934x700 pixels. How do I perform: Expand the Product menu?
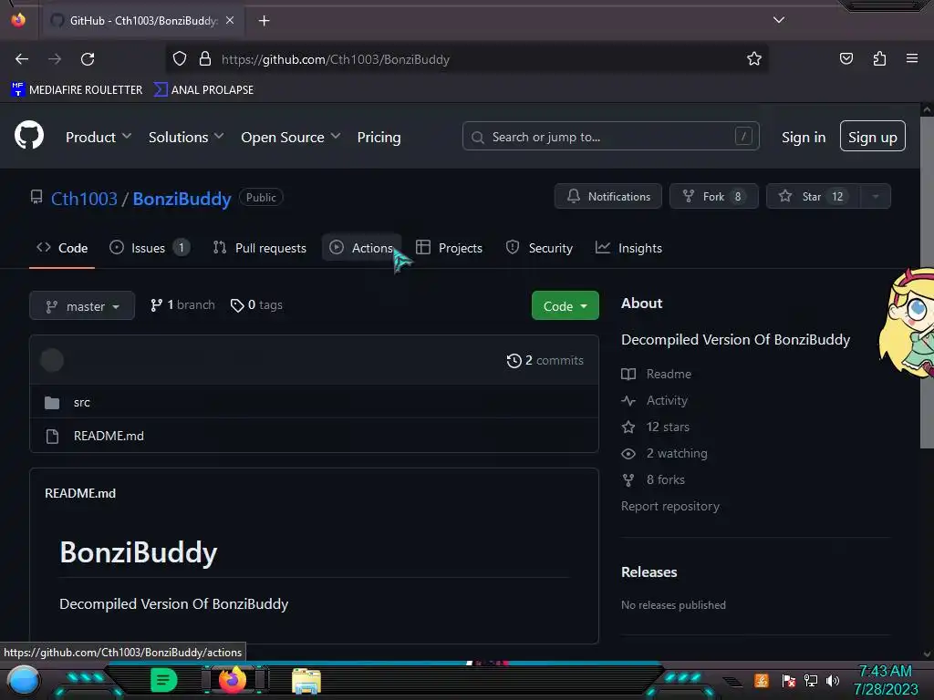tap(99, 137)
